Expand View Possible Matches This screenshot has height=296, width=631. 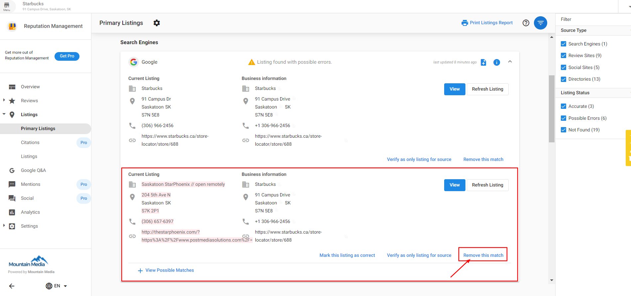tap(170, 270)
